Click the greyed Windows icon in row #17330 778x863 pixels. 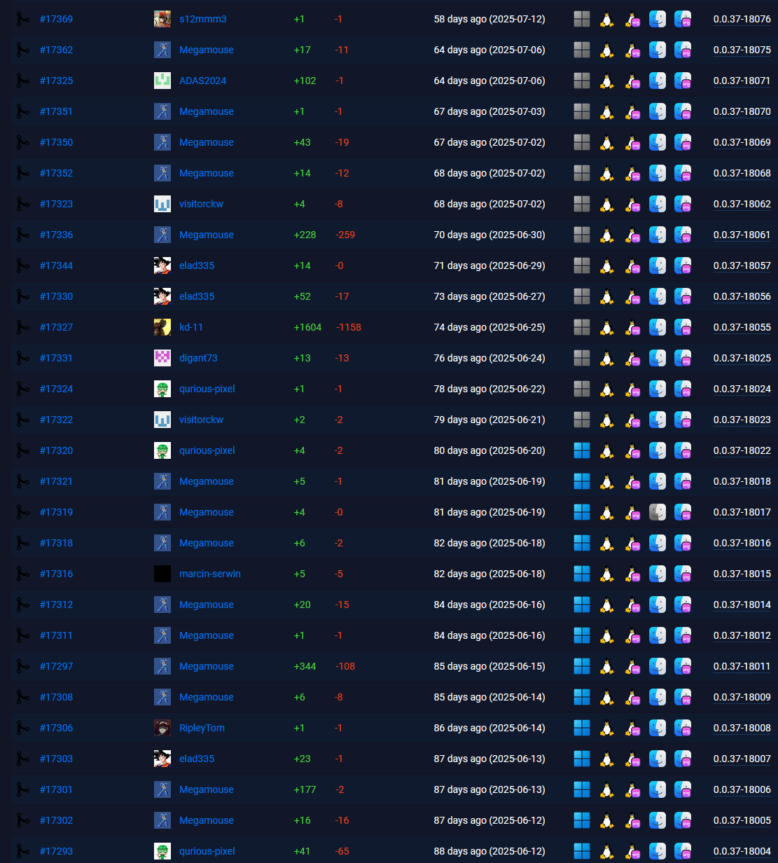tap(582, 296)
